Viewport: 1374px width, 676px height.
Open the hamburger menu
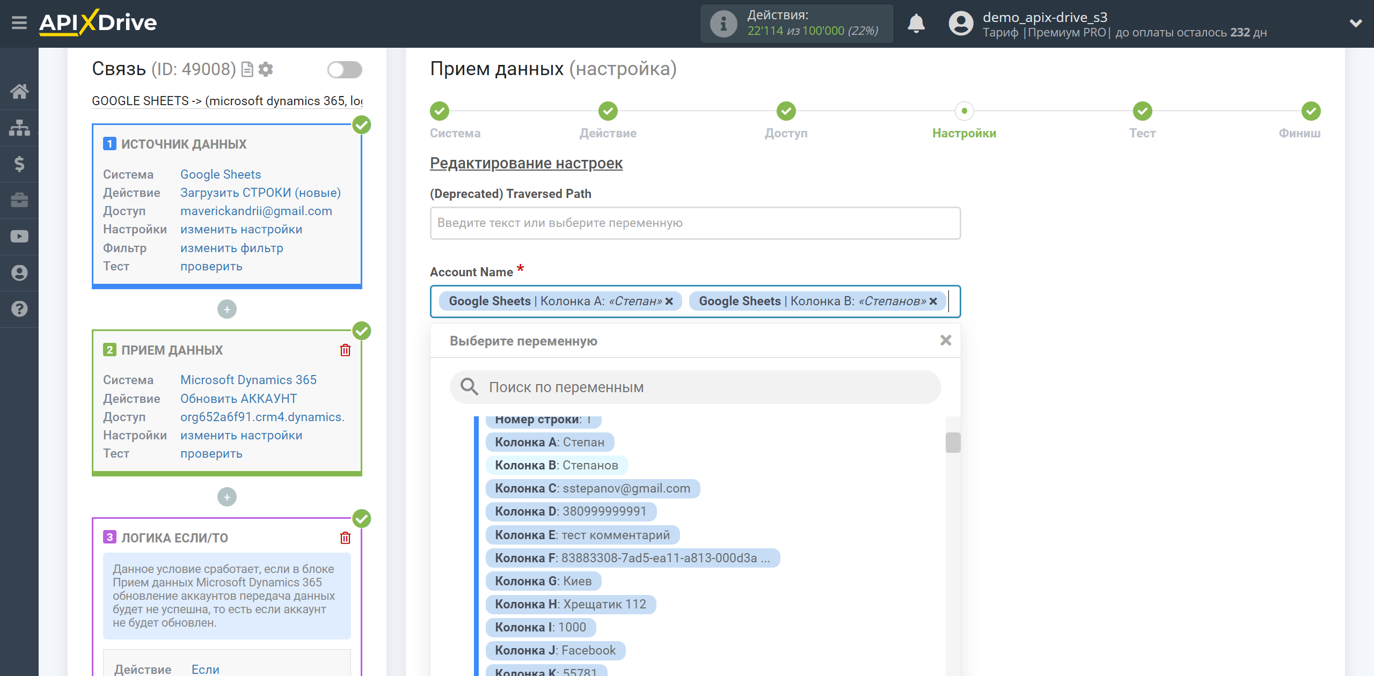[19, 23]
